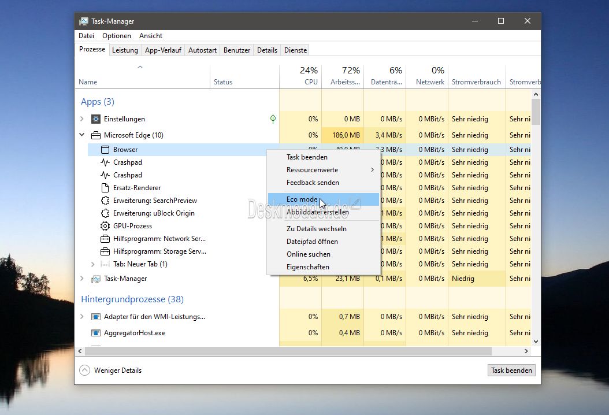The width and height of the screenshot is (609, 415).
Task: Click the Storage Service helper icon
Action: tap(105, 251)
